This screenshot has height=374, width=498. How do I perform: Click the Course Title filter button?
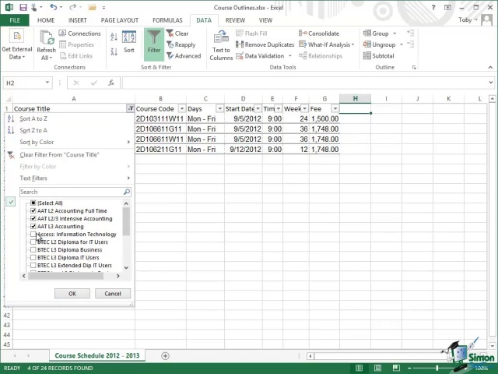tap(130, 109)
